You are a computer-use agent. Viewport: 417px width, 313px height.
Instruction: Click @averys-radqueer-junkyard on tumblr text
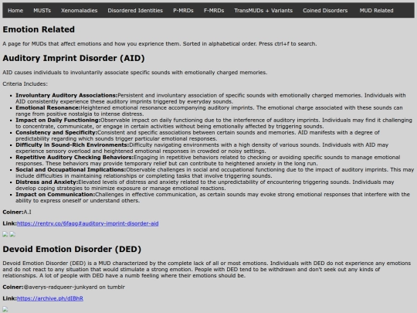tap(74, 287)
